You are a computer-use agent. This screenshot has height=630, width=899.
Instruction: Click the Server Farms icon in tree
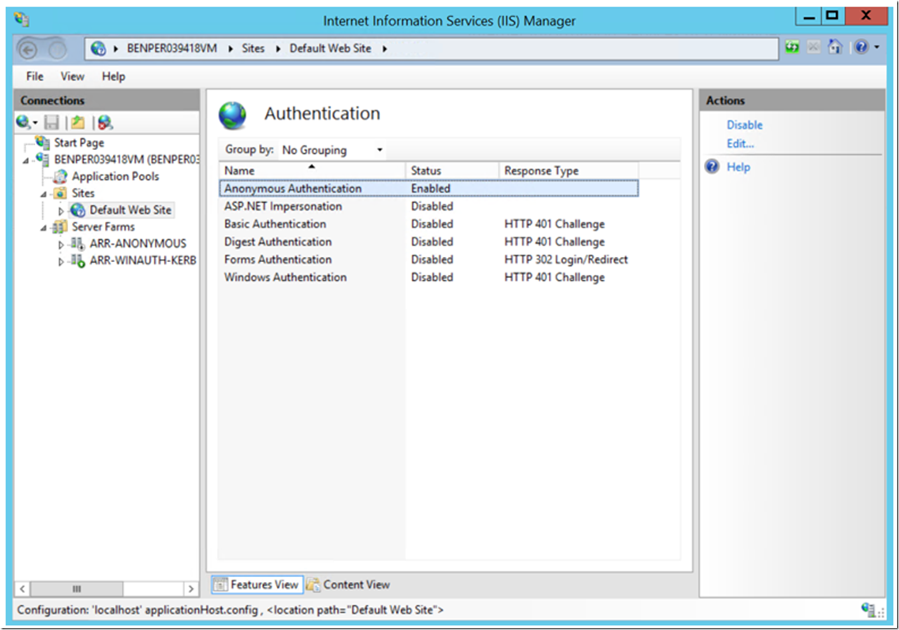point(60,227)
